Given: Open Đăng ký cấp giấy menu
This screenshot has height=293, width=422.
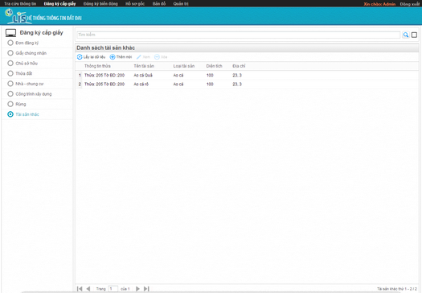Looking at the screenshot, I should (59, 4).
